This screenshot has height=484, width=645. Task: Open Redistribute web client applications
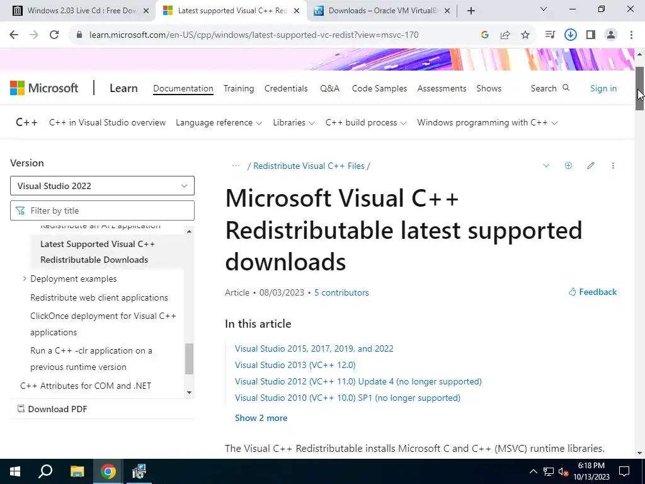[x=99, y=297]
